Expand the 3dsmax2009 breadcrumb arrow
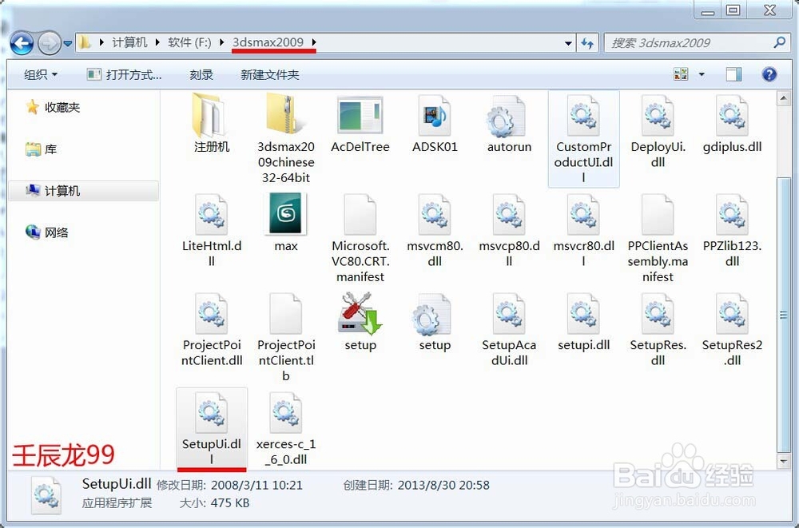The width and height of the screenshot is (799, 528). [x=313, y=42]
